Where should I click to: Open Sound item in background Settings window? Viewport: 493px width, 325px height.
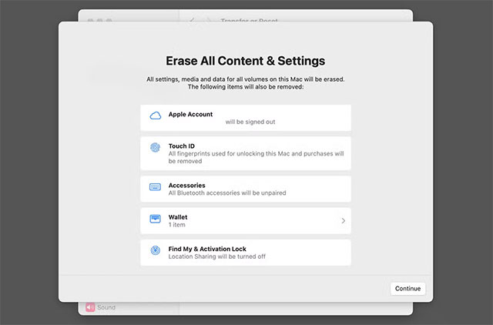click(101, 307)
